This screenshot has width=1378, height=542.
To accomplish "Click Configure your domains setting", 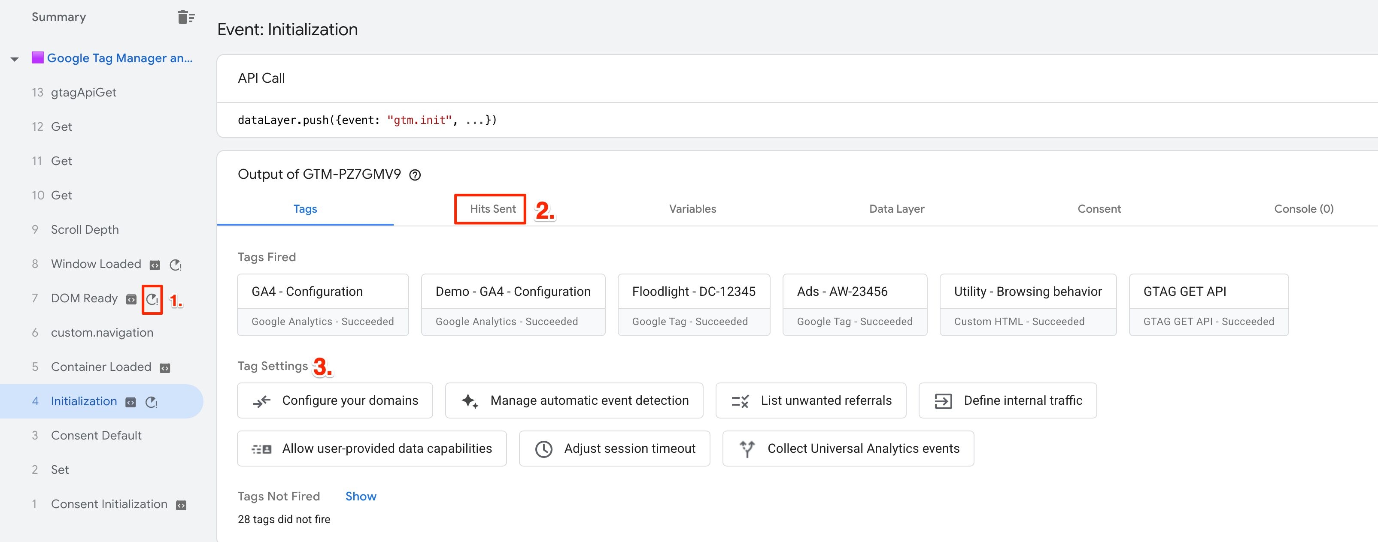I will [335, 400].
